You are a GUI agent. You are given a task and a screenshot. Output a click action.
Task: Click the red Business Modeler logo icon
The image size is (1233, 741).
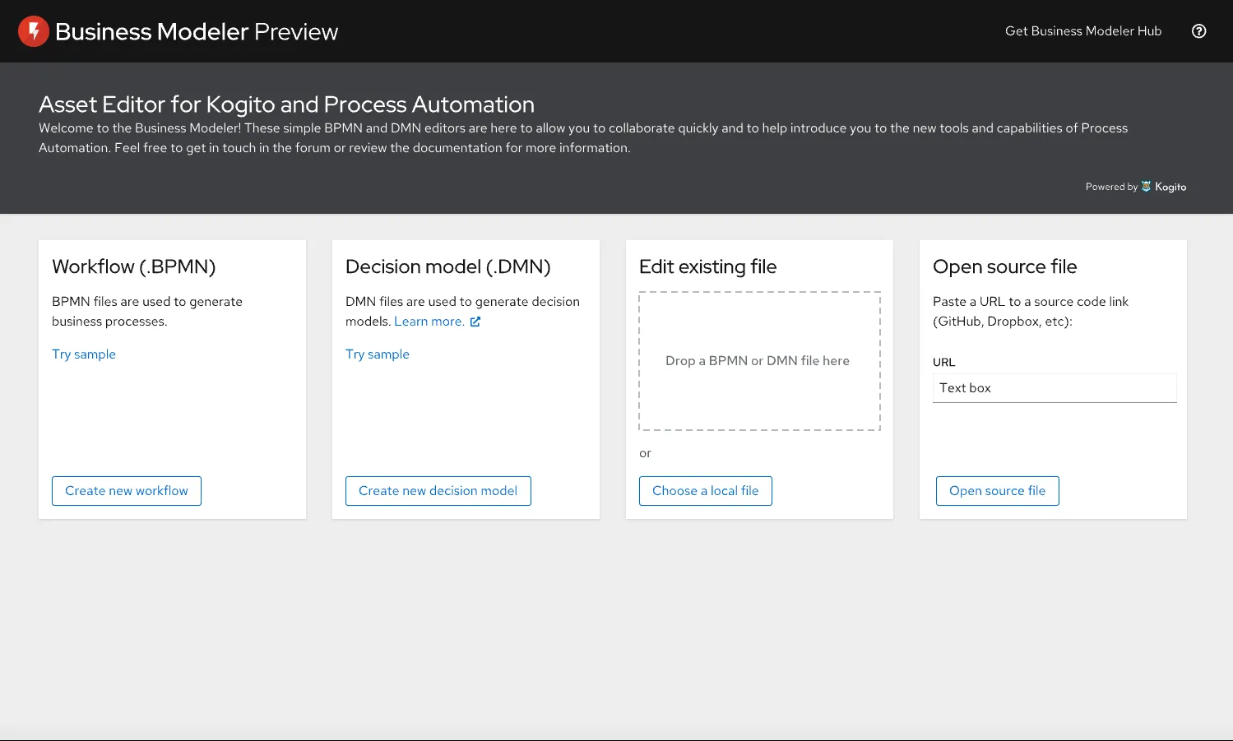(x=34, y=31)
